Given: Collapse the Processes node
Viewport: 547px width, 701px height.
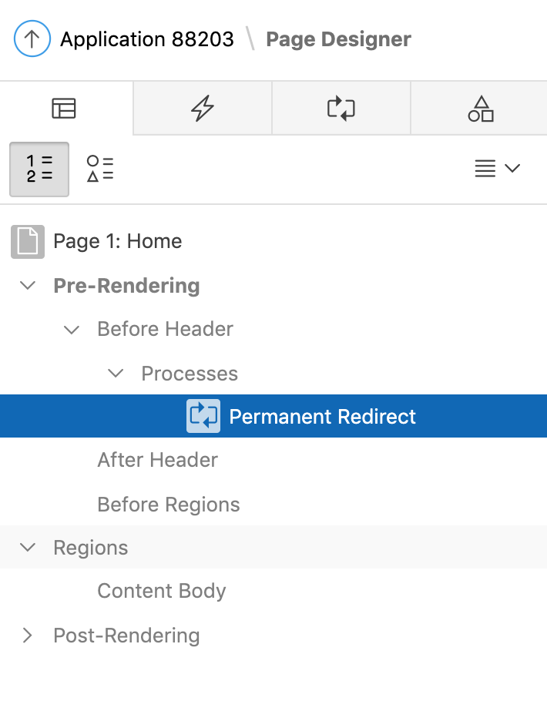Looking at the screenshot, I should [116, 374].
